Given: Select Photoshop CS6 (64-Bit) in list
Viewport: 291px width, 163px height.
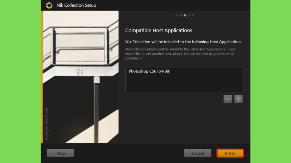Looking at the screenshot, I should tap(149, 71).
